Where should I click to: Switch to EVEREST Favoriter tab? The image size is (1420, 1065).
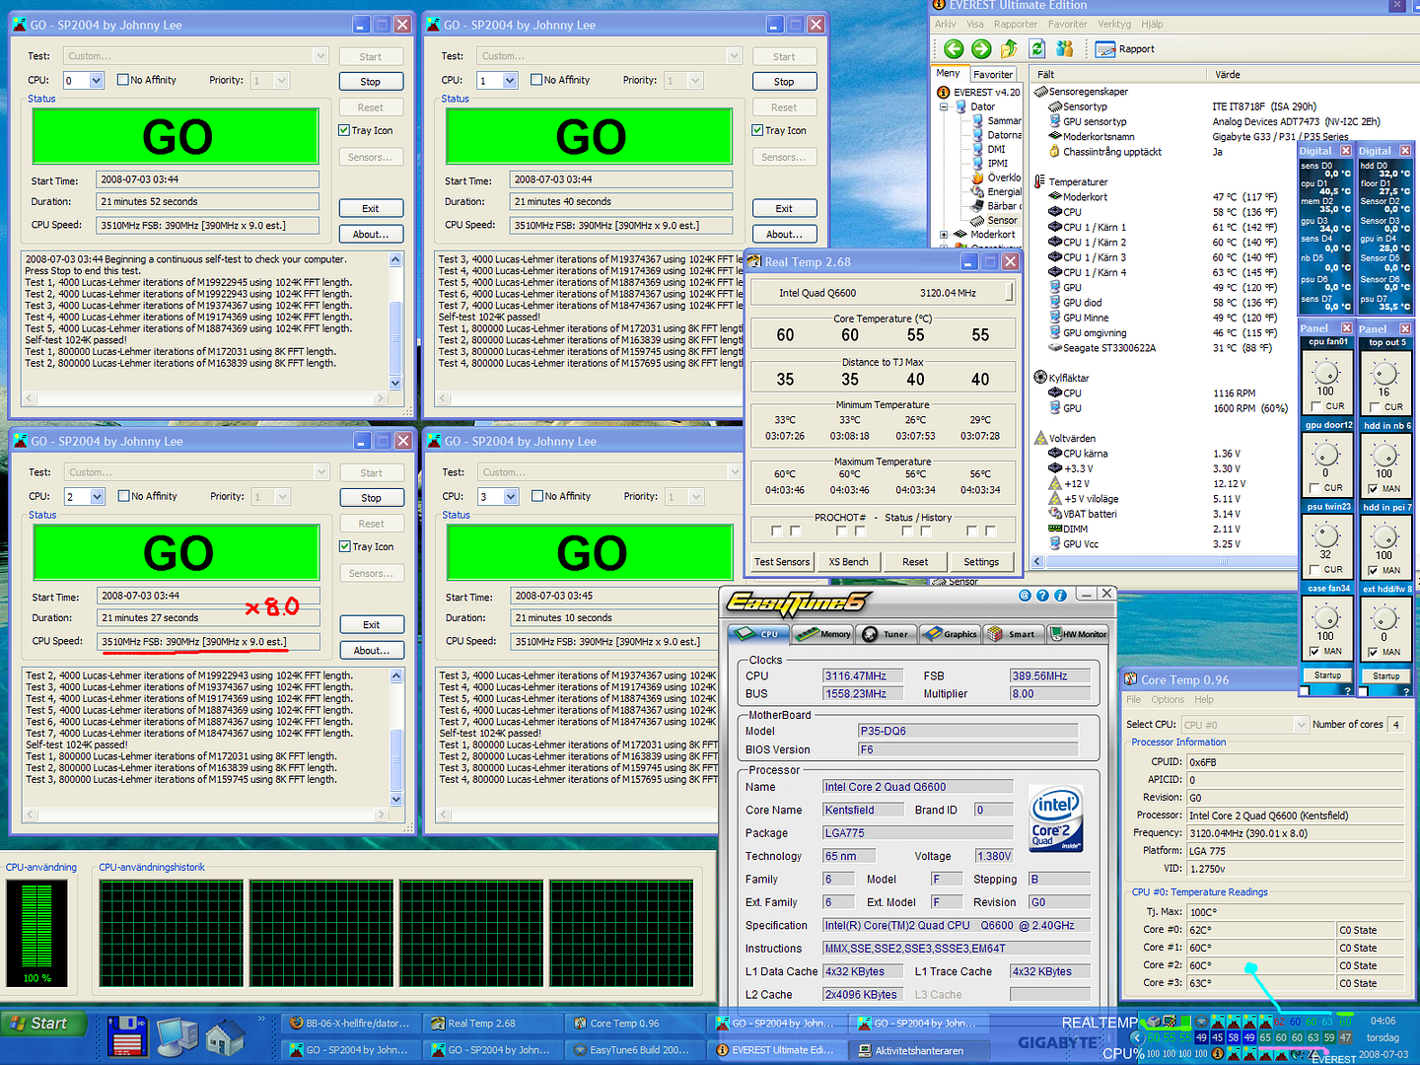click(x=993, y=74)
